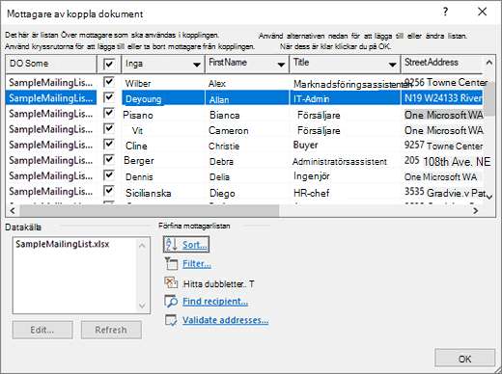Click the Find recipient magnifier icon

click(x=171, y=301)
